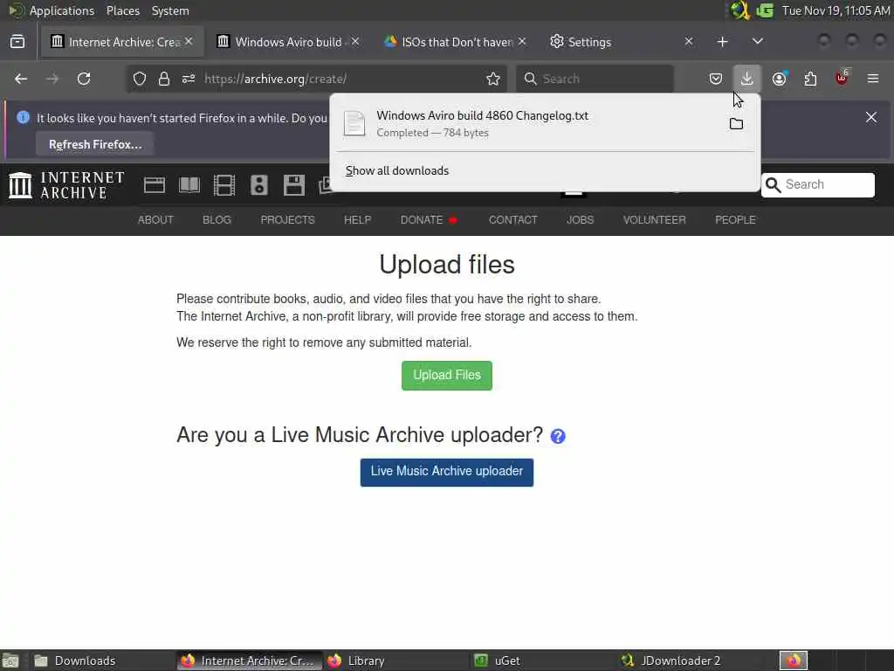Open the Extensions puzzle icon
894x671 pixels.
coord(810,79)
